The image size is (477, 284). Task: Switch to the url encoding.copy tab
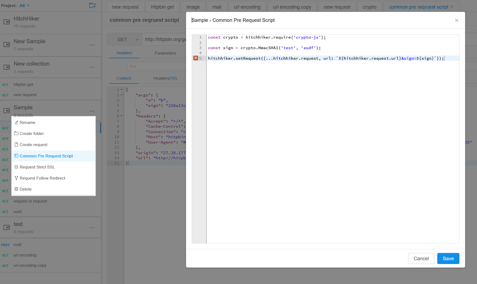point(292,7)
